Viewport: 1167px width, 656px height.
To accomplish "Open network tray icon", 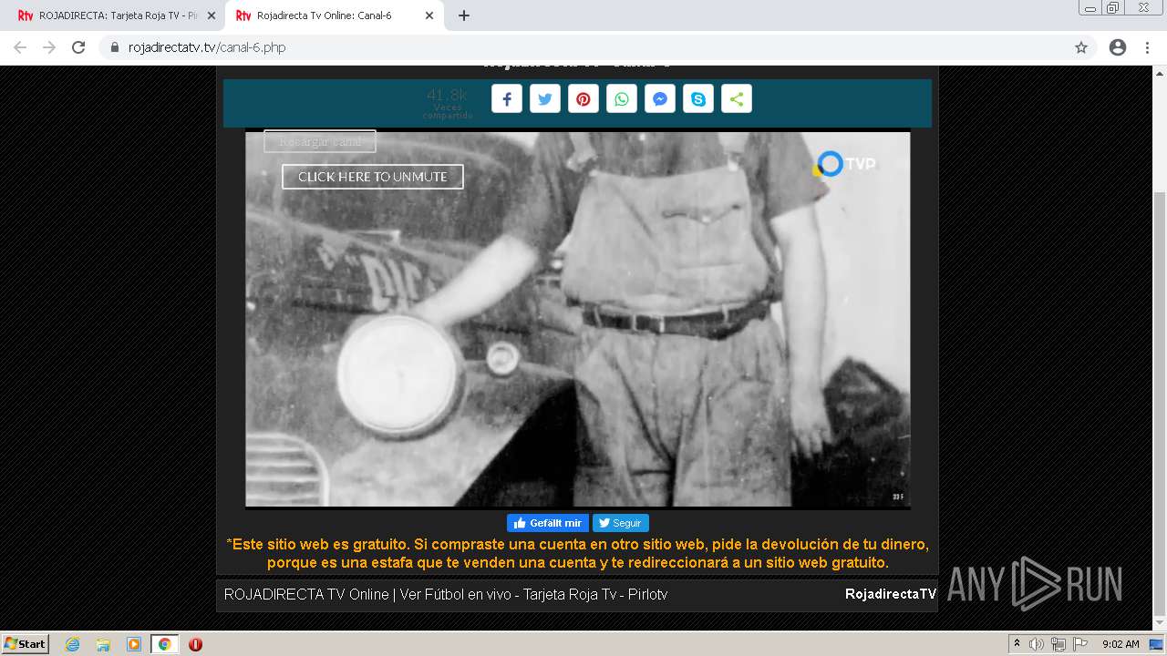I will pyautogui.click(x=1059, y=644).
